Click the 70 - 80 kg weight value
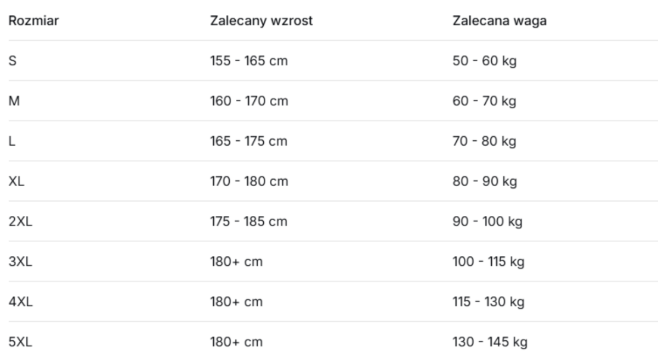This screenshot has height=361, width=658. [484, 141]
